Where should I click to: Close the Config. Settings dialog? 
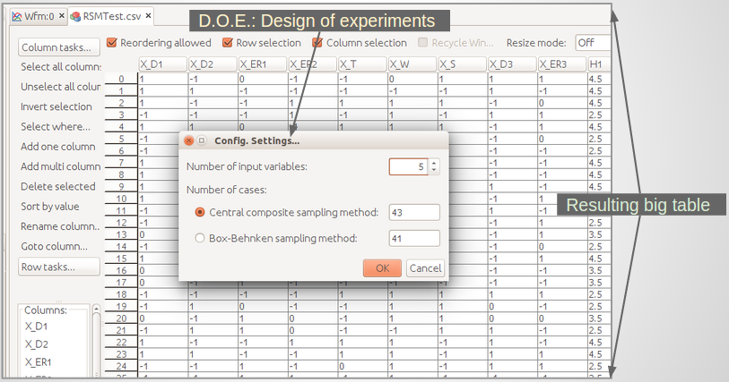(188, 140)
